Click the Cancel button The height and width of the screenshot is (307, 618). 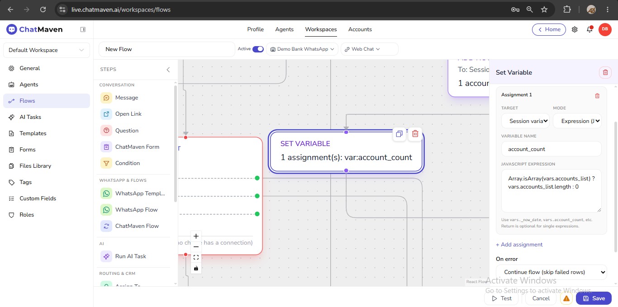coord(541,298)
